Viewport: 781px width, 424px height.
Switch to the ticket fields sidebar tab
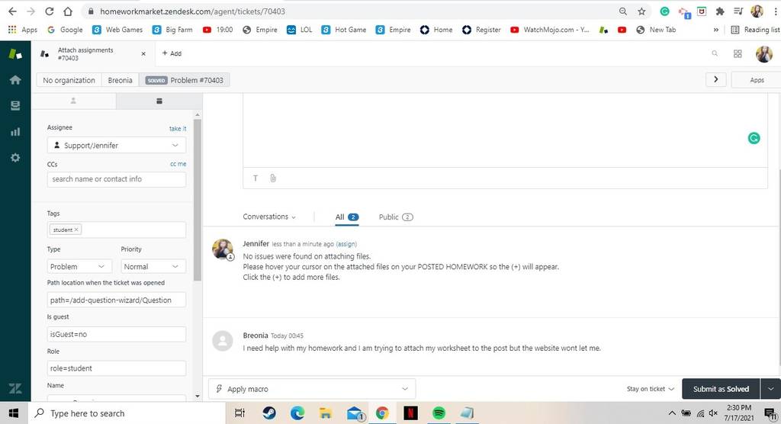point(159,101)
